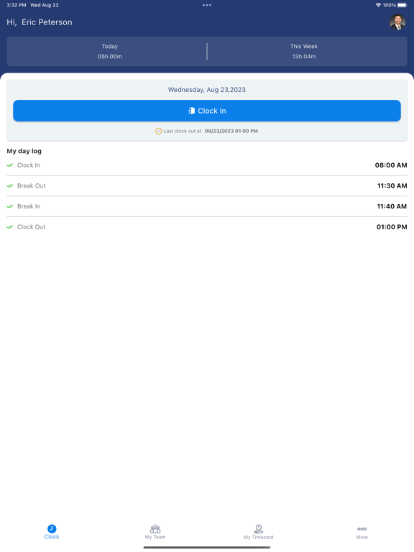The height and width of the screenshot is (552, 414).
Task: Tap the battery status icon
Action: [x=402, y=5]
